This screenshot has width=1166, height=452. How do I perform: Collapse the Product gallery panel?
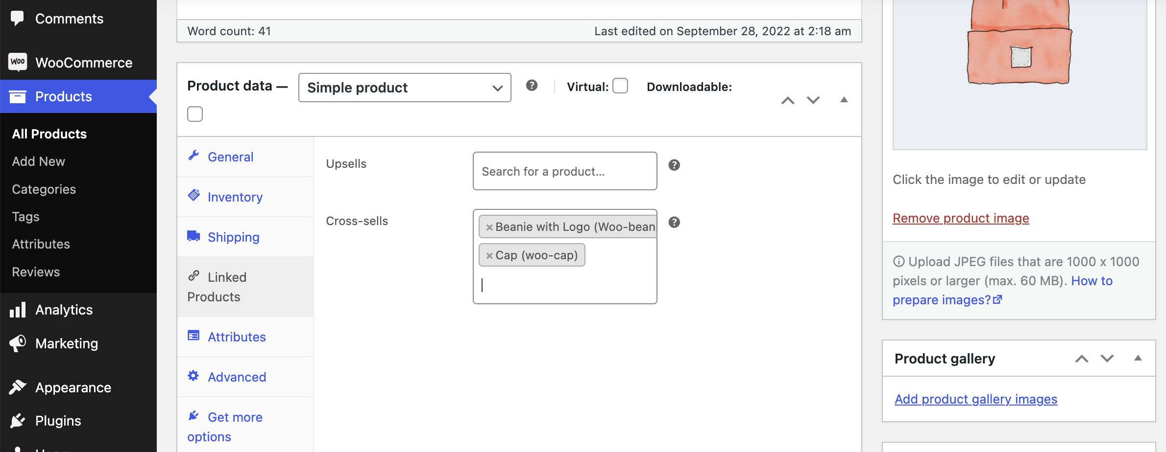[x=1138, y=358]
